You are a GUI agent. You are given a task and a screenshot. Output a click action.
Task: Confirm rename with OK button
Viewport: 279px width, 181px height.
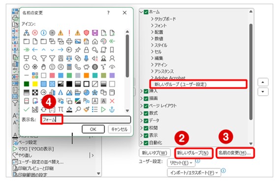point(93,129)
